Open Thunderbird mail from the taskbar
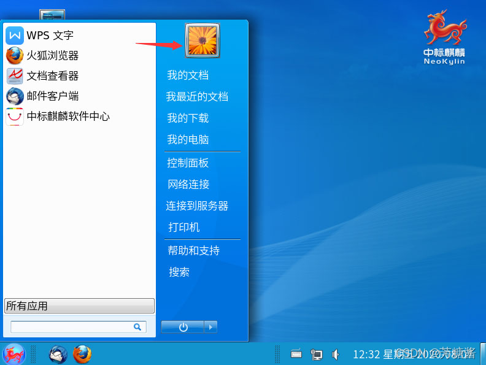The image size is (486, 365). click(58, 354)
